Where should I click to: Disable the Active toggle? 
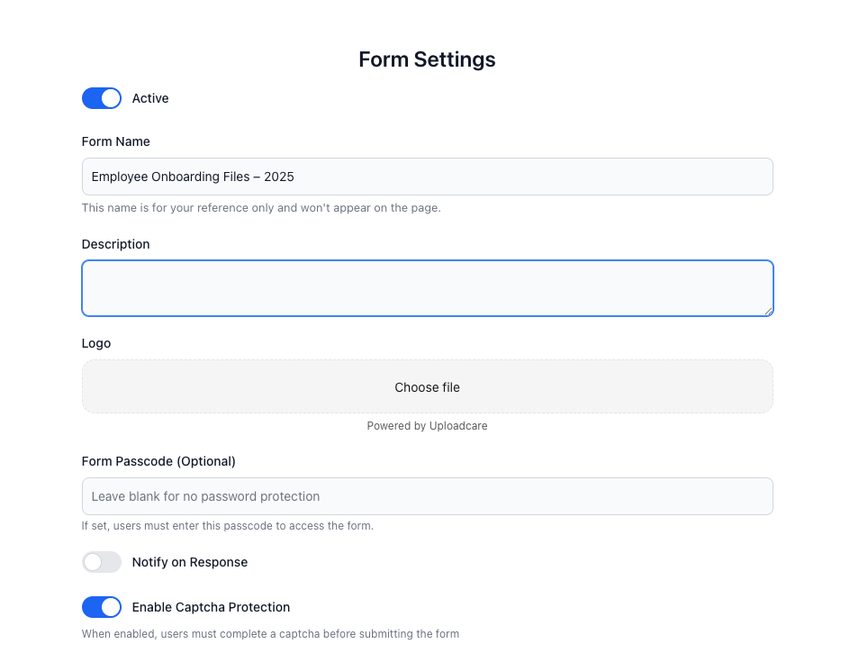coord(102,98)
